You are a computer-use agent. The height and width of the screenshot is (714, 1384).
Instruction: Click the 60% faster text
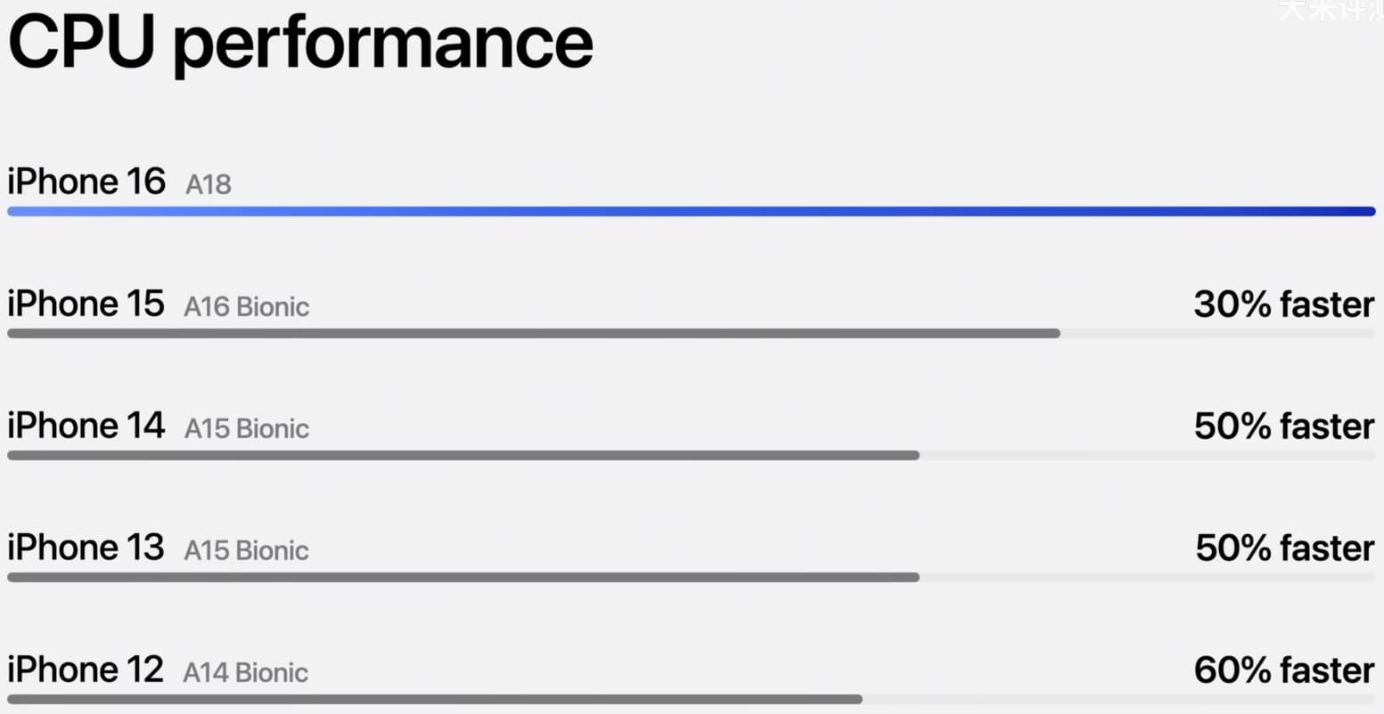tap(1284, 670)
